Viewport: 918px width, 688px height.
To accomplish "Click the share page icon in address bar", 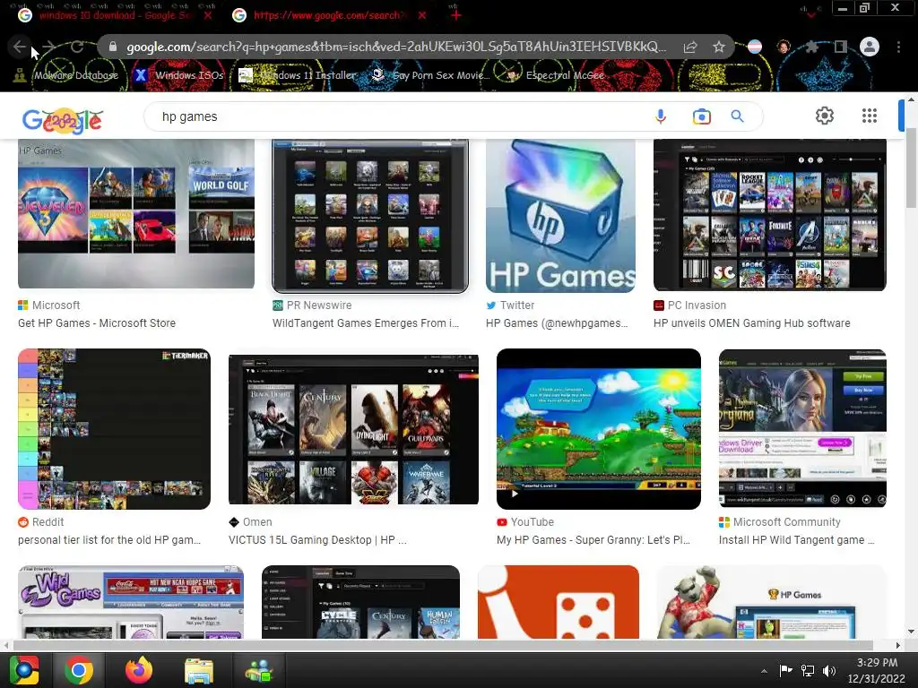I will pos(690,47).
